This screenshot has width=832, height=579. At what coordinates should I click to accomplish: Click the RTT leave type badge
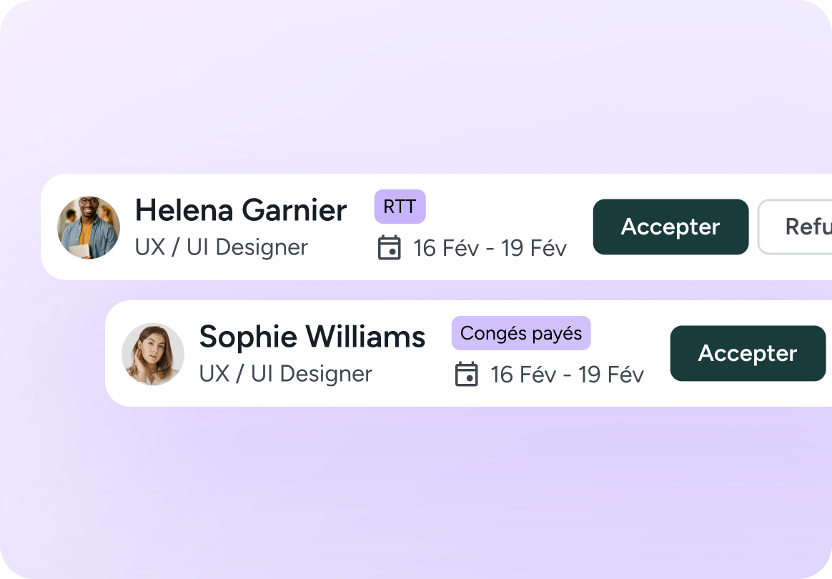click(x=400, y=207)
